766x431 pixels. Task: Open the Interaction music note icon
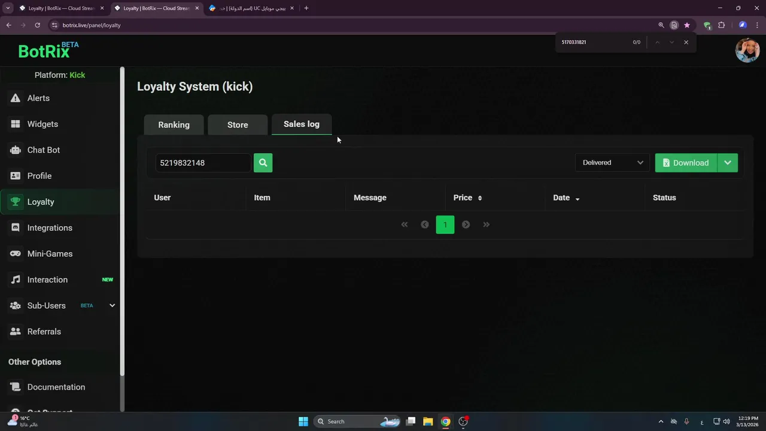pyautogui.click(x=16, y=280)
